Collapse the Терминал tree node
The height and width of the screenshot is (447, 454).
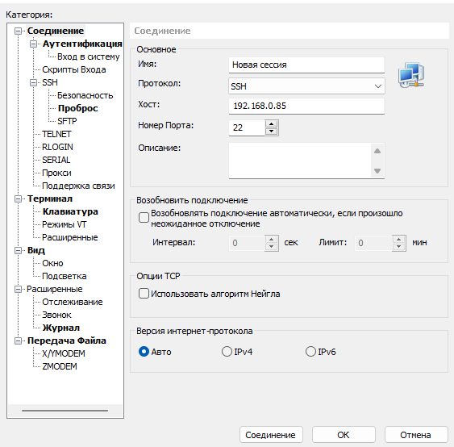(18, 198)
